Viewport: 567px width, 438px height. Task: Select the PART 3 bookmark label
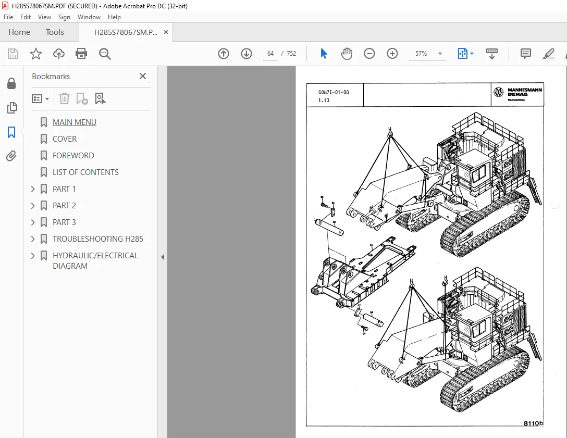click(x=64, y=222)
